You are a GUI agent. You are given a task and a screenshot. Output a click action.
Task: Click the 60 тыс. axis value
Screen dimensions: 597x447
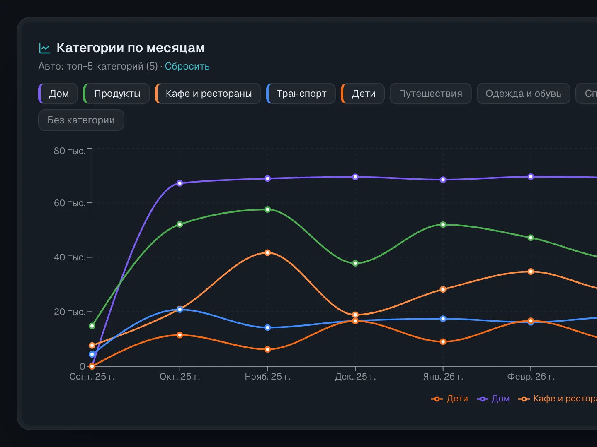(70, 203)
